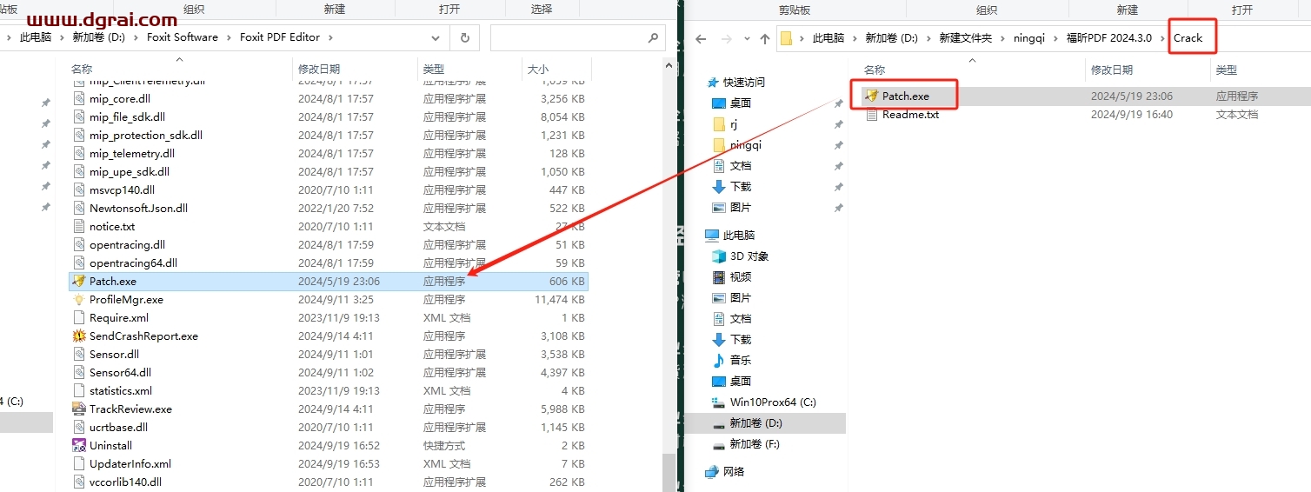
Task: Click the SendCrashReport.exe icon
Action: click(79, 336)
